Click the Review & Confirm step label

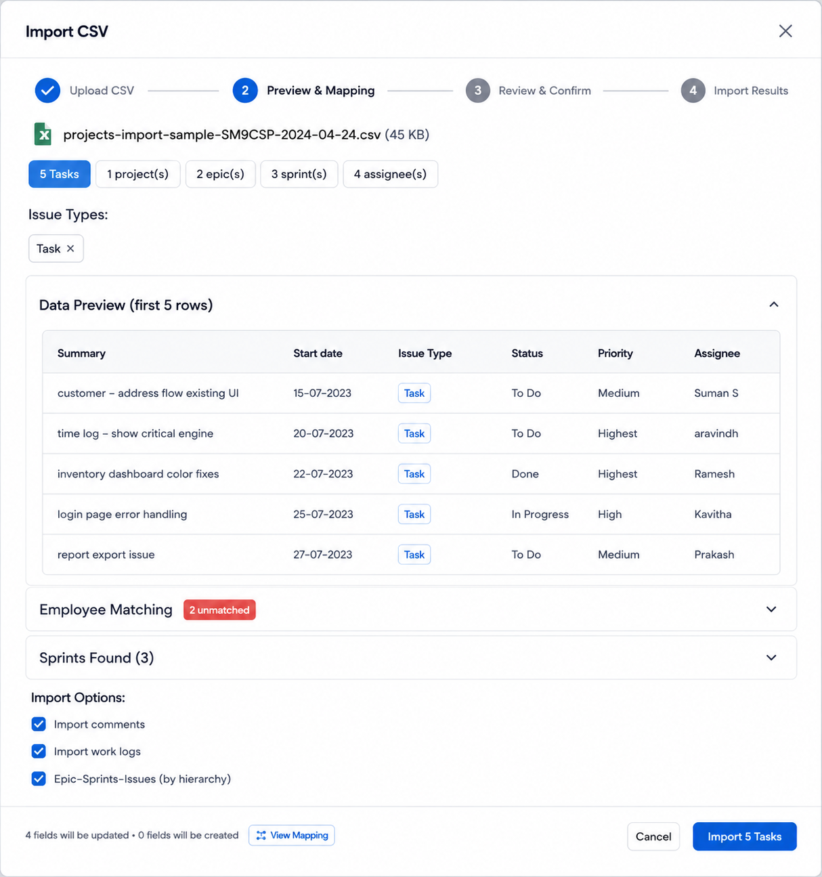pos(545,91)
